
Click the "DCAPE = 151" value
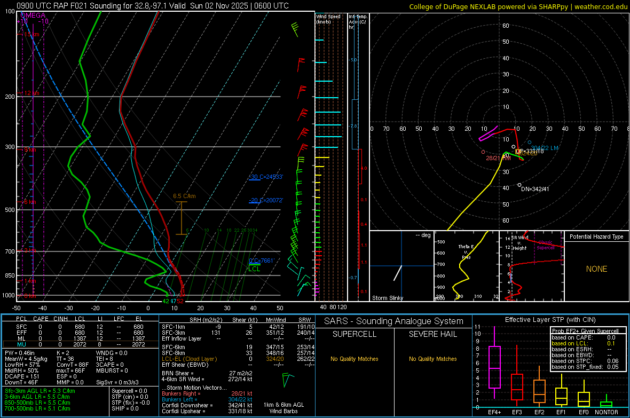pyautogui.click(x=22, y=376)
